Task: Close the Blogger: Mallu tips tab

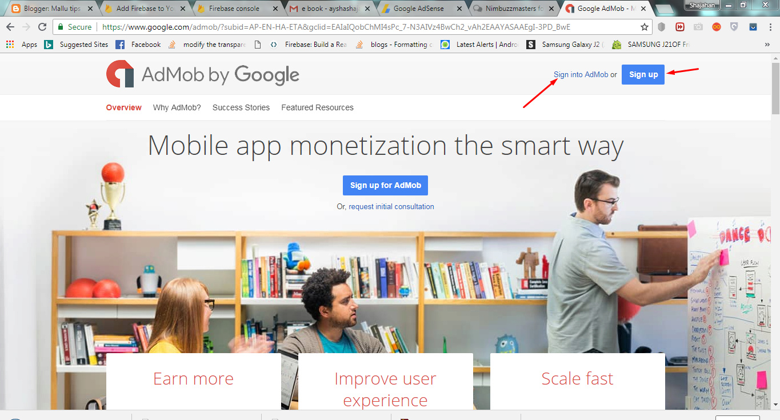Action: point(90,9)
